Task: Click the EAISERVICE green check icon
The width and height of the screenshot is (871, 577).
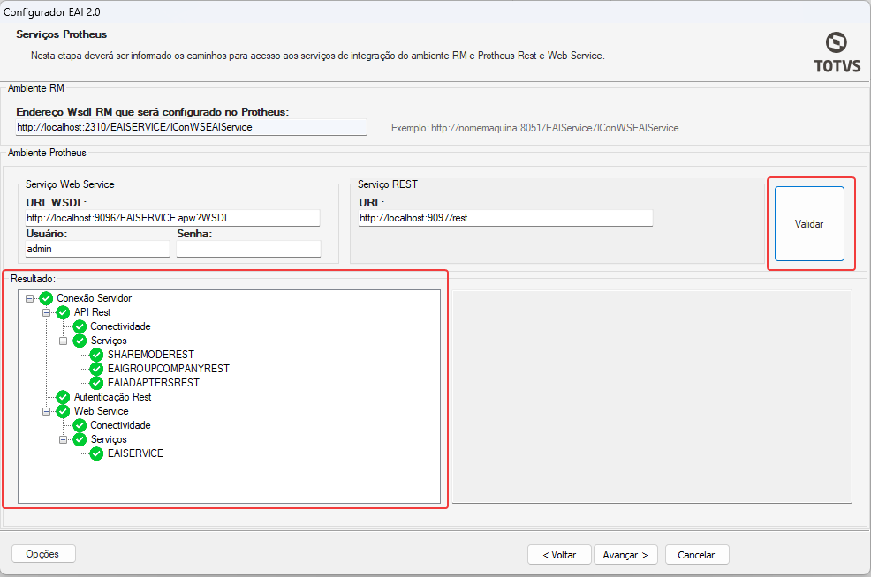Action: (x=96, y=453)
